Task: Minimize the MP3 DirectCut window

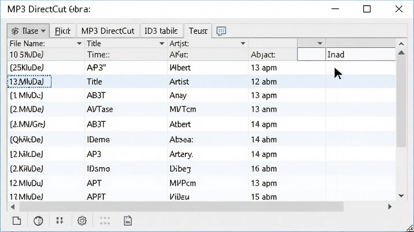Action: [x=335, y=9]
